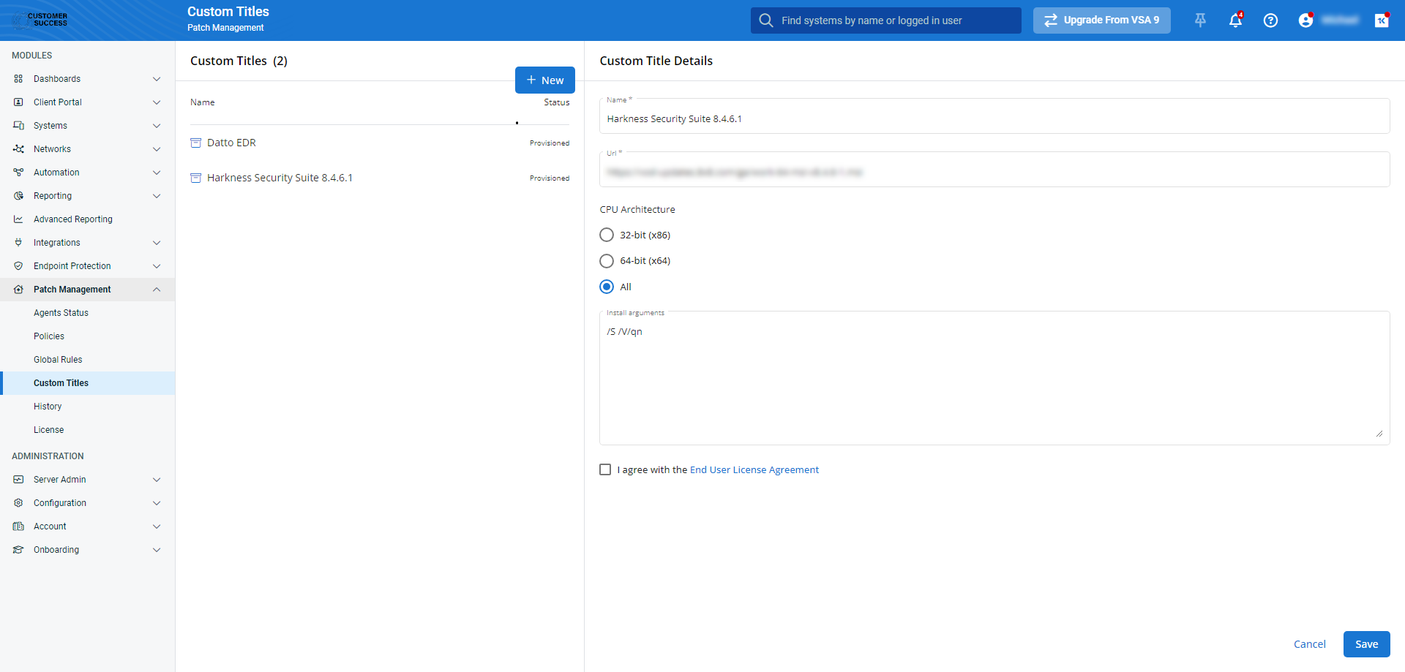Click the search magnifier icon

[x=765, y=20]
